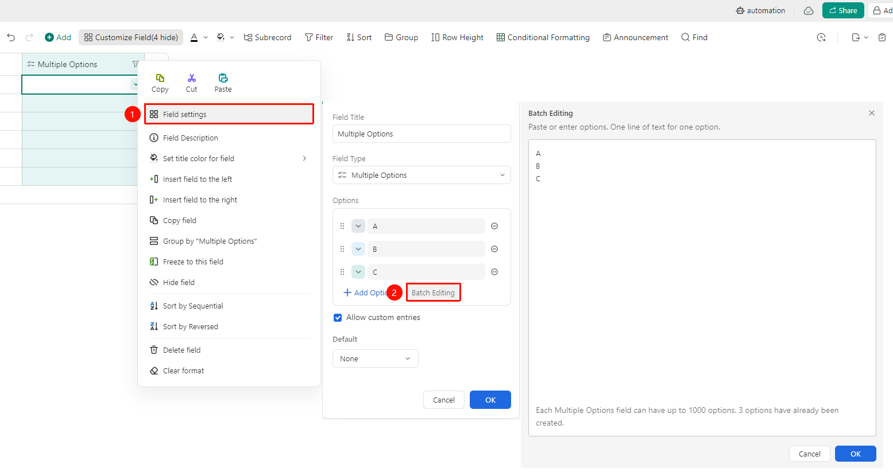This screenshot has height=476, width=893.
Task: Click the green Share button
Action: click(843, 10)
